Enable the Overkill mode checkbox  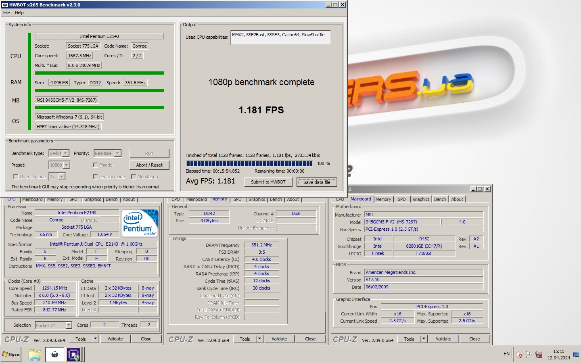(16, 177)
